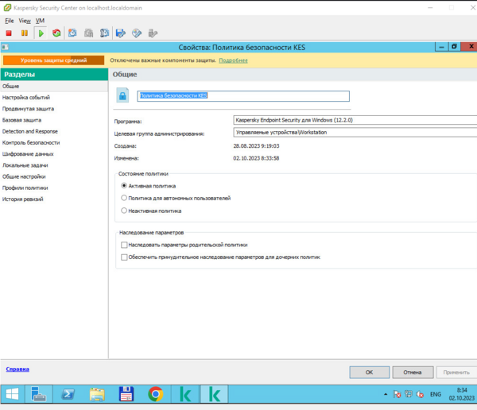Open Профили политики section
477x410 pixels.
(54, 188)
